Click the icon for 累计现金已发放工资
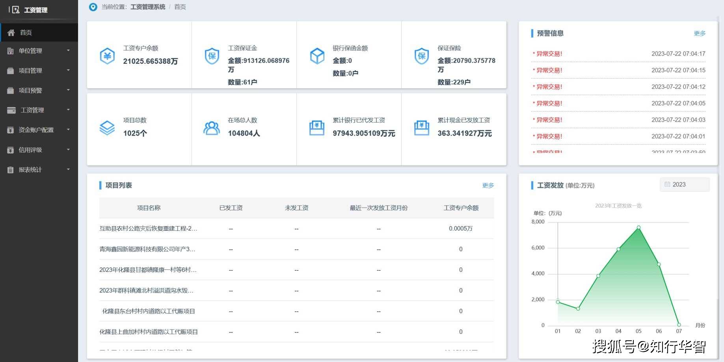 coord(421,128)
